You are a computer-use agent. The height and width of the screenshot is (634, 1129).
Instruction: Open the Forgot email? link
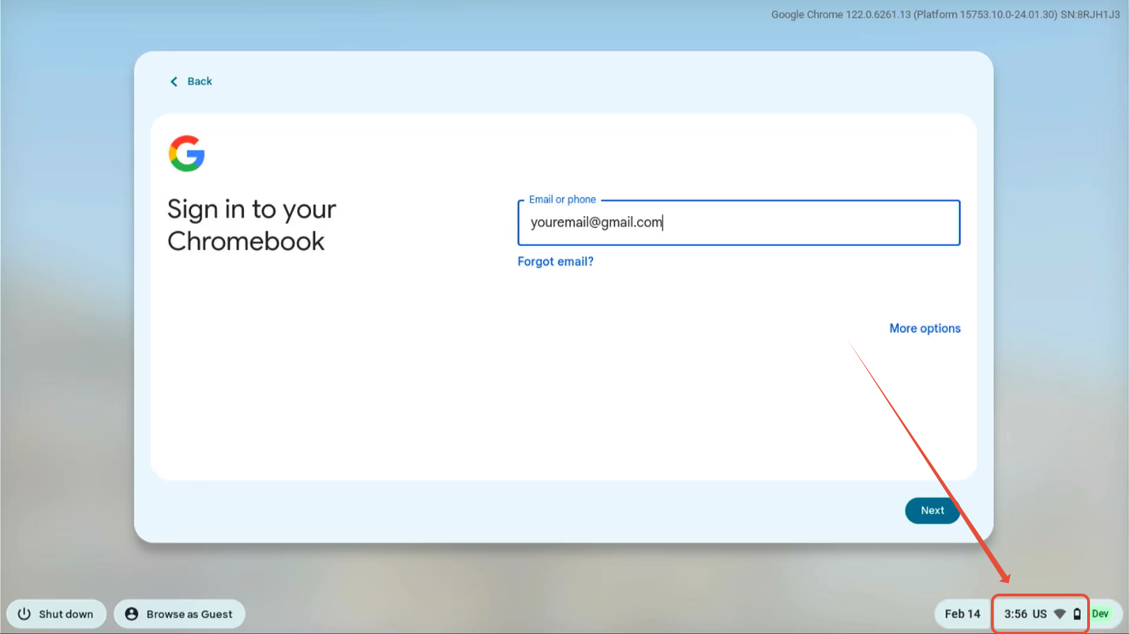tap(555, 261)
